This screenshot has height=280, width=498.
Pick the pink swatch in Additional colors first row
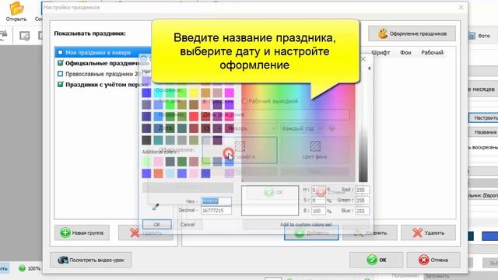click(158, 162)
